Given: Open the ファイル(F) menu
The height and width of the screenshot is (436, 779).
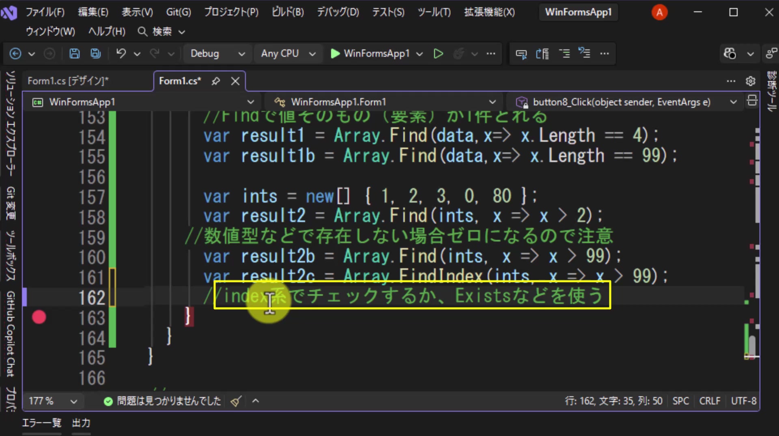Looking at the screenshot, I should 45,12.
